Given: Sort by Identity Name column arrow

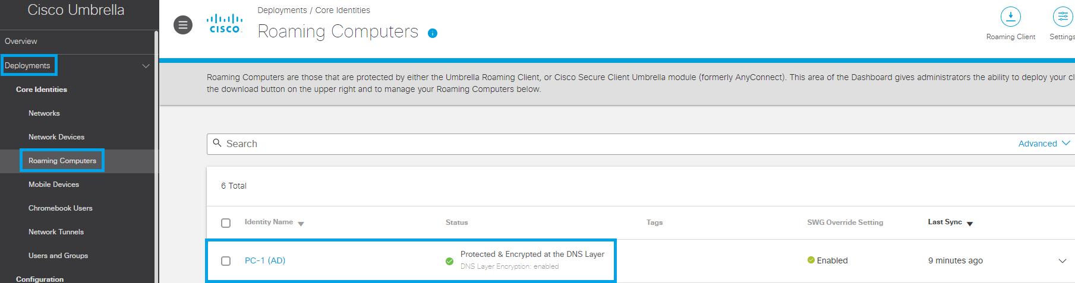Looking at the screenshot, I should [x=301, y=224].
